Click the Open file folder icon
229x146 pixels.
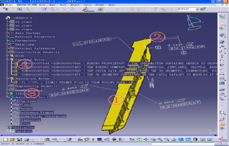[x=12, y=139]
